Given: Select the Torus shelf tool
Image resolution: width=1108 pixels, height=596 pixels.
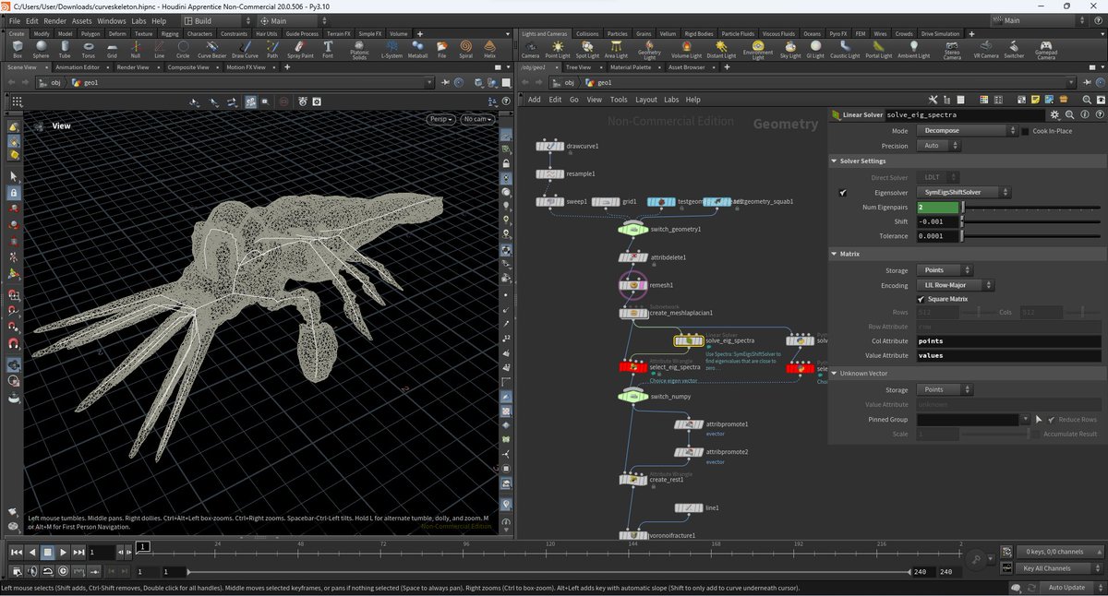Looking at the screenshot, I should pos(89,49).
